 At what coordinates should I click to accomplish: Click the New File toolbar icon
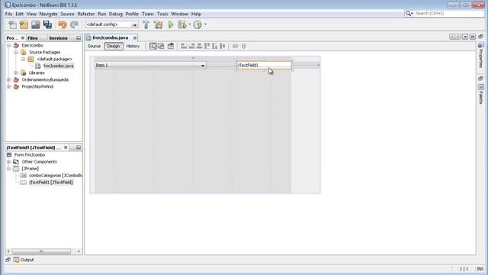(12, 24)
